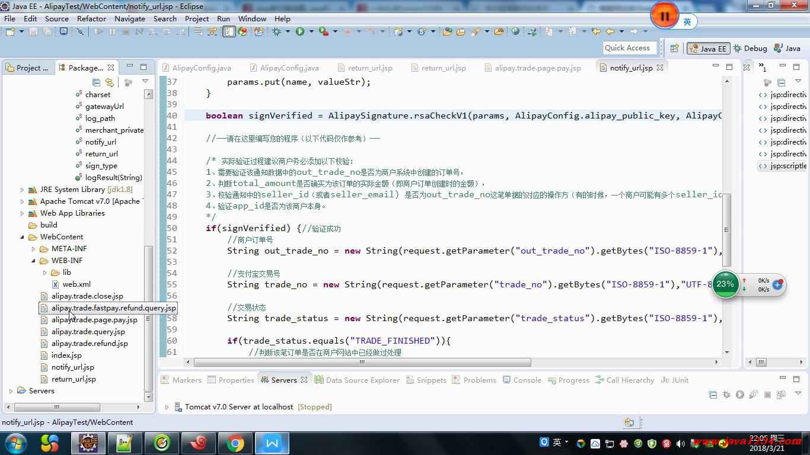
Task: Open the Run launch dropdown arrow
Action: [x=311, y=31]
